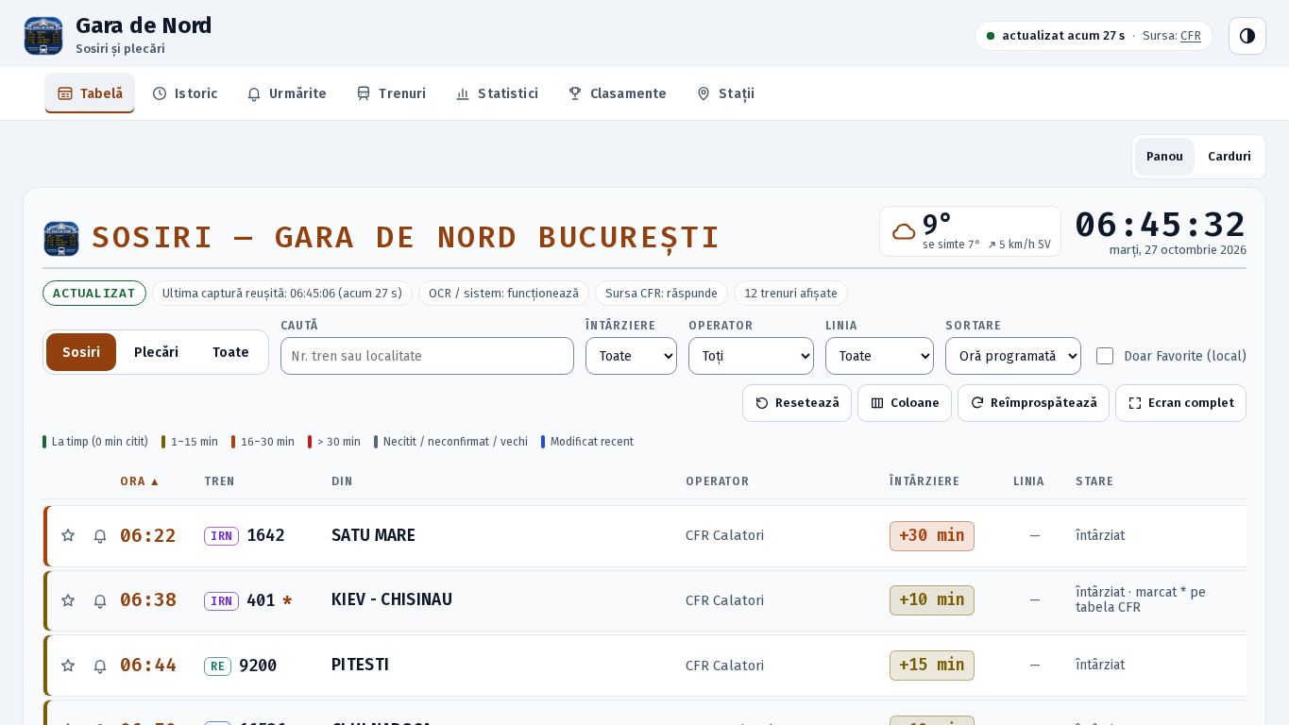This screenshot has width=1289, height=725.
Task: Select Plecări filter
Action: pyautogui.click(x=156, y=352)
